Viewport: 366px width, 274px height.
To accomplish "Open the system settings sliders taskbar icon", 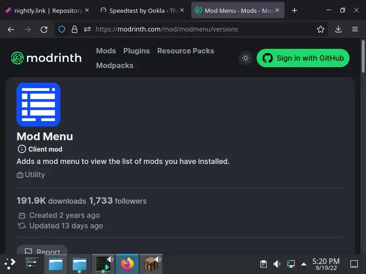I will click(x=32, y=264).
